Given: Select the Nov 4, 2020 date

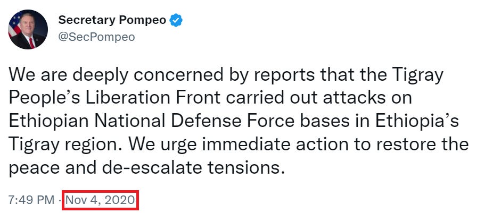Looking at the screenshot, I should (101, 200).
